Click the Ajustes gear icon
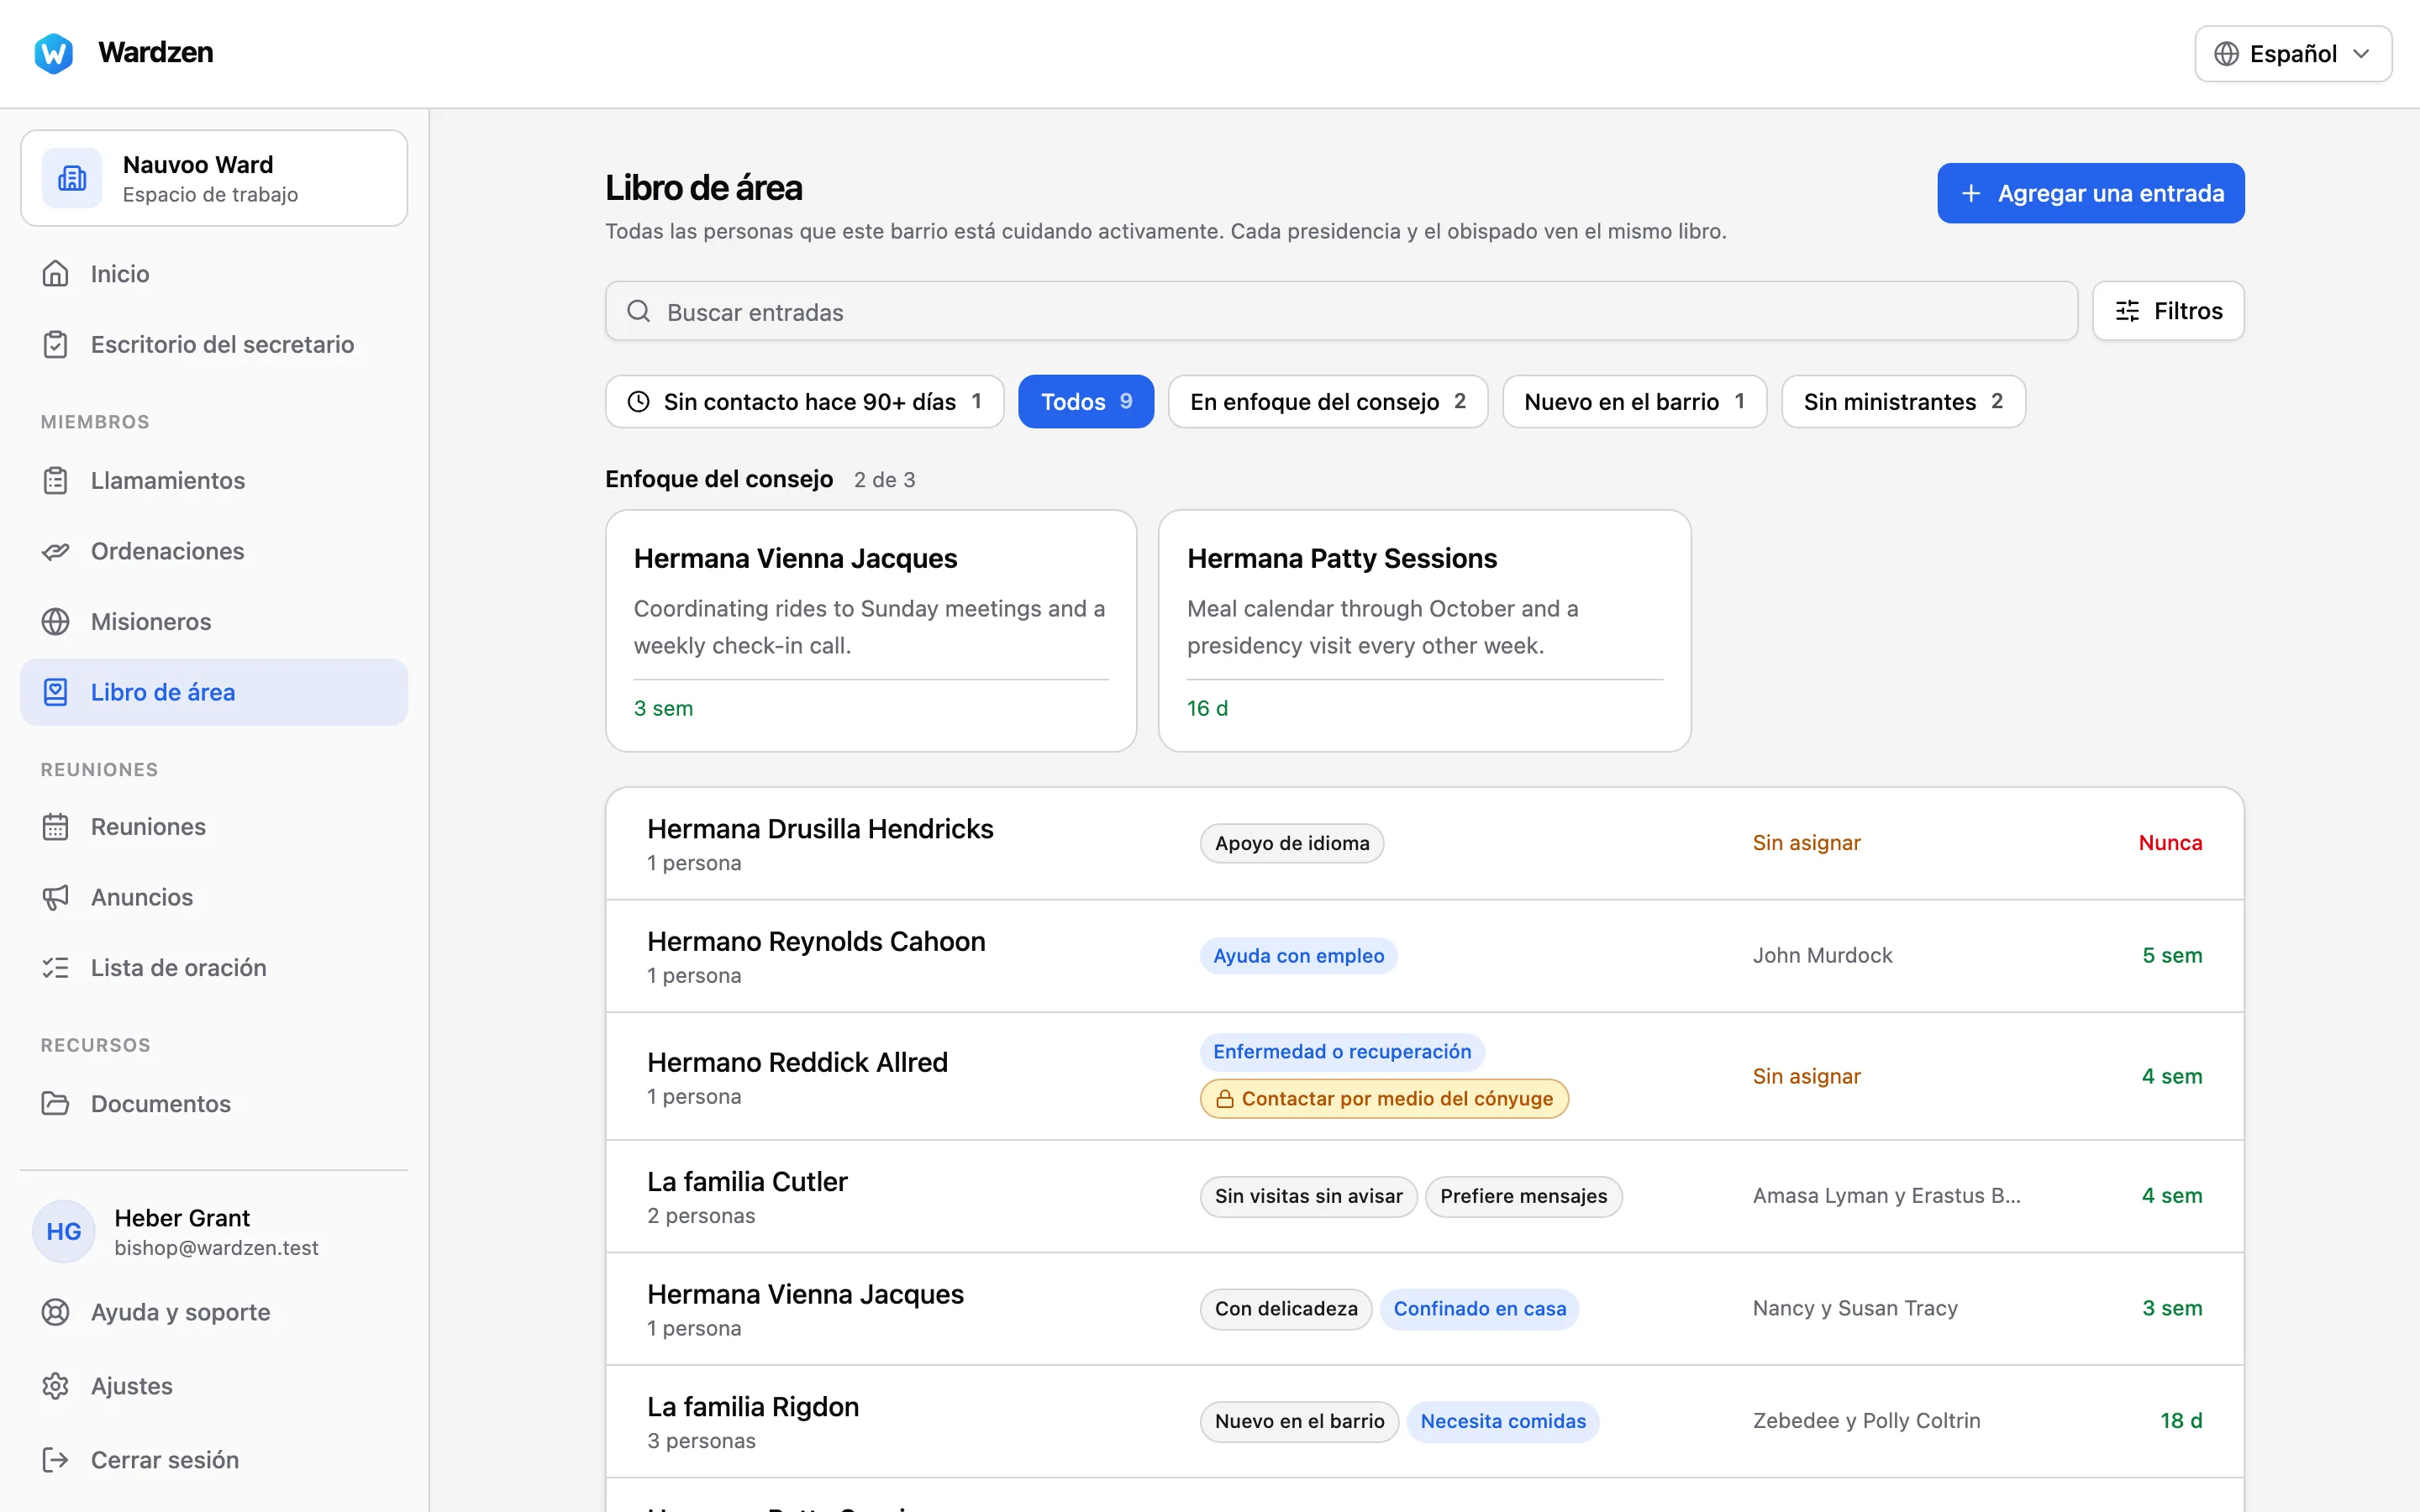Image resolution: width=2420 pixels, height=1512 pixels. pyautogui.click(x=56, y=1385)
